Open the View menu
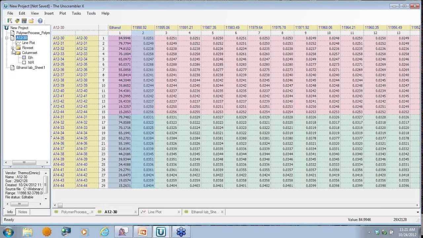Screen dimensions: 423x238 35,13
